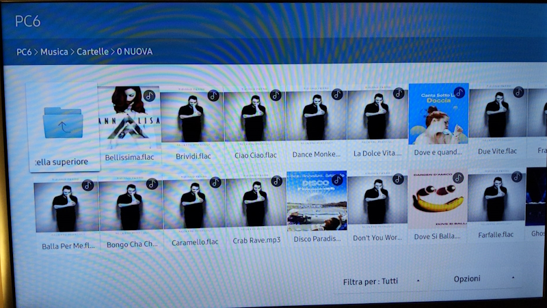Open the Canta Sotto La Doccia cover

coord(438,114)
